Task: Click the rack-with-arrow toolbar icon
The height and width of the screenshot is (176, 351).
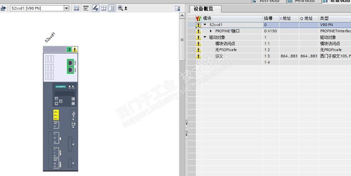Action: tap(76, 9)
